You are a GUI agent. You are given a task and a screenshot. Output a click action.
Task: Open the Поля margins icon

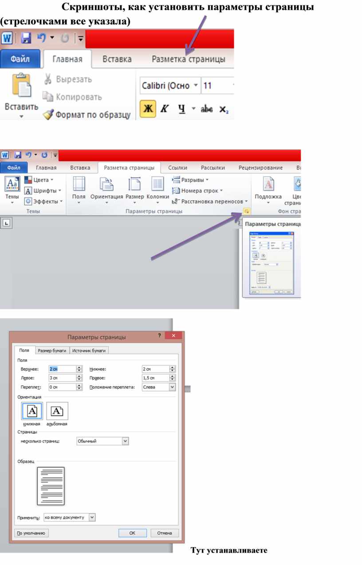[x=79, y=184]
